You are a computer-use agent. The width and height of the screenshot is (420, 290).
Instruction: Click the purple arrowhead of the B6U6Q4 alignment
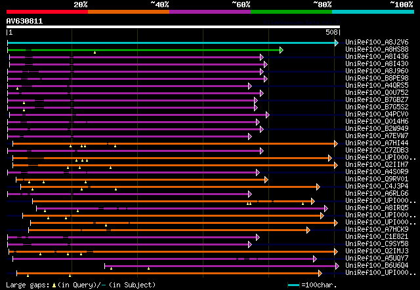pos(337,266)
